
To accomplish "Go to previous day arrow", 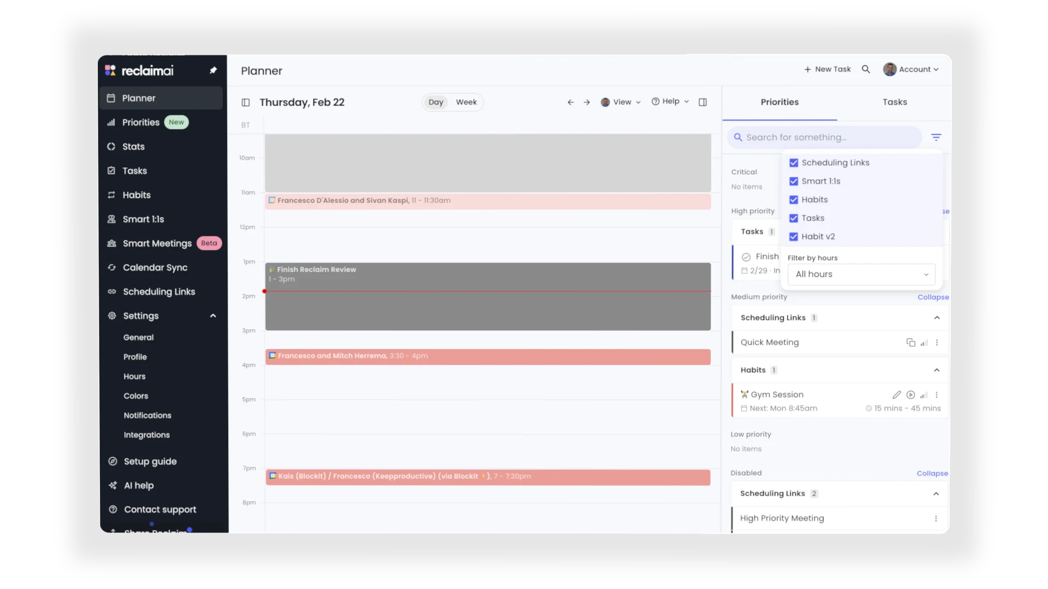I will [570, 102].
